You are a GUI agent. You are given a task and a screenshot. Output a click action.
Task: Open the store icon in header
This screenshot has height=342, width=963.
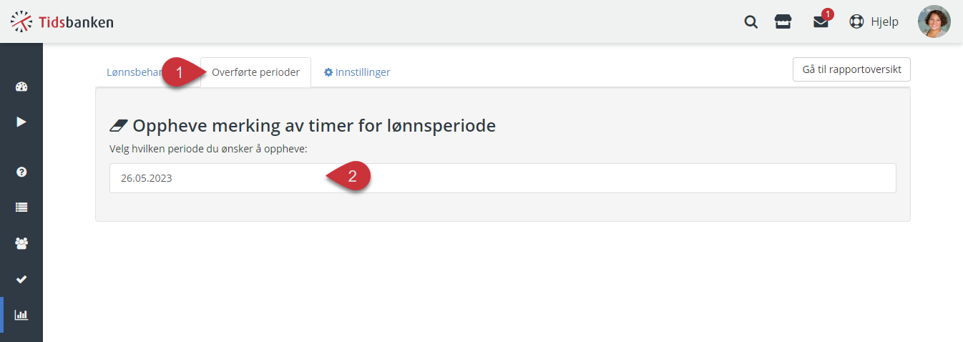(783, 21)
